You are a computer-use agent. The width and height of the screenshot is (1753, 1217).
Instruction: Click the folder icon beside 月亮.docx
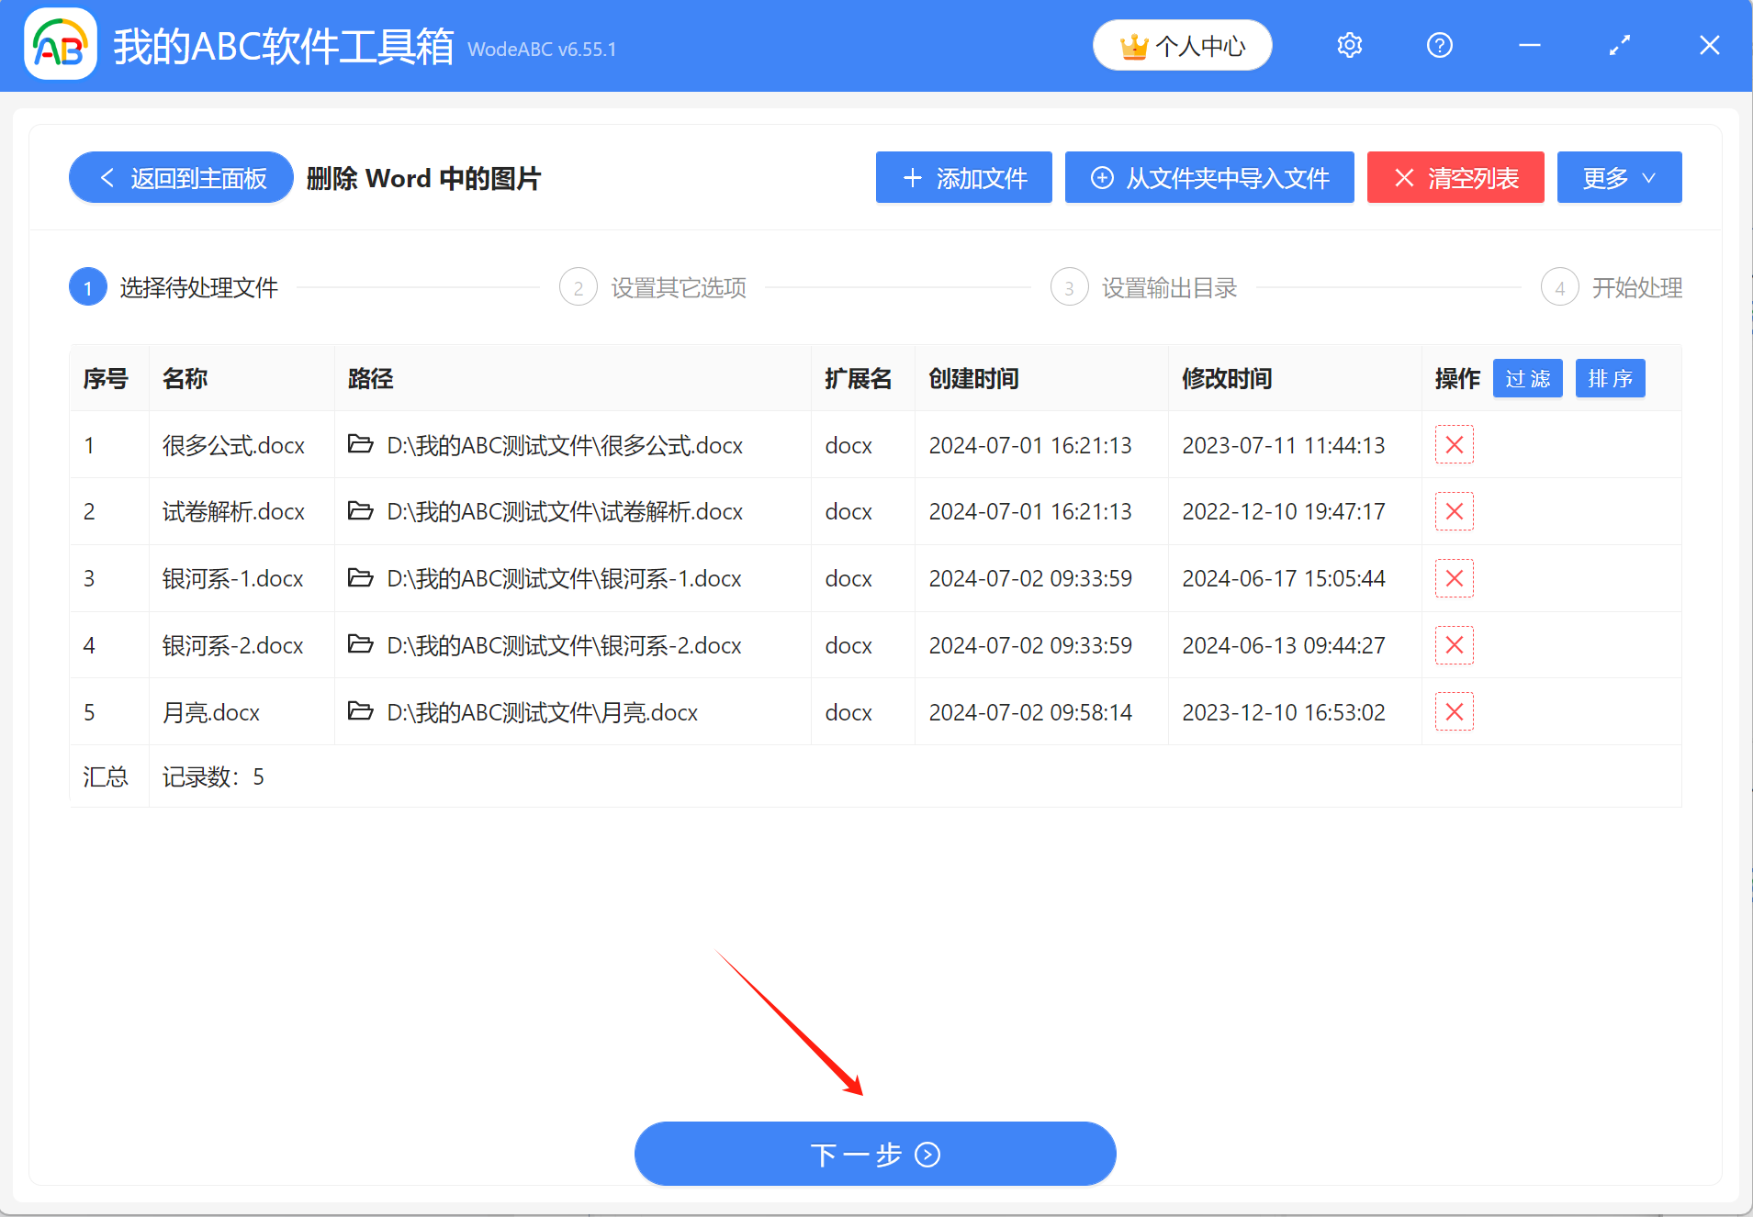(360, 711)
